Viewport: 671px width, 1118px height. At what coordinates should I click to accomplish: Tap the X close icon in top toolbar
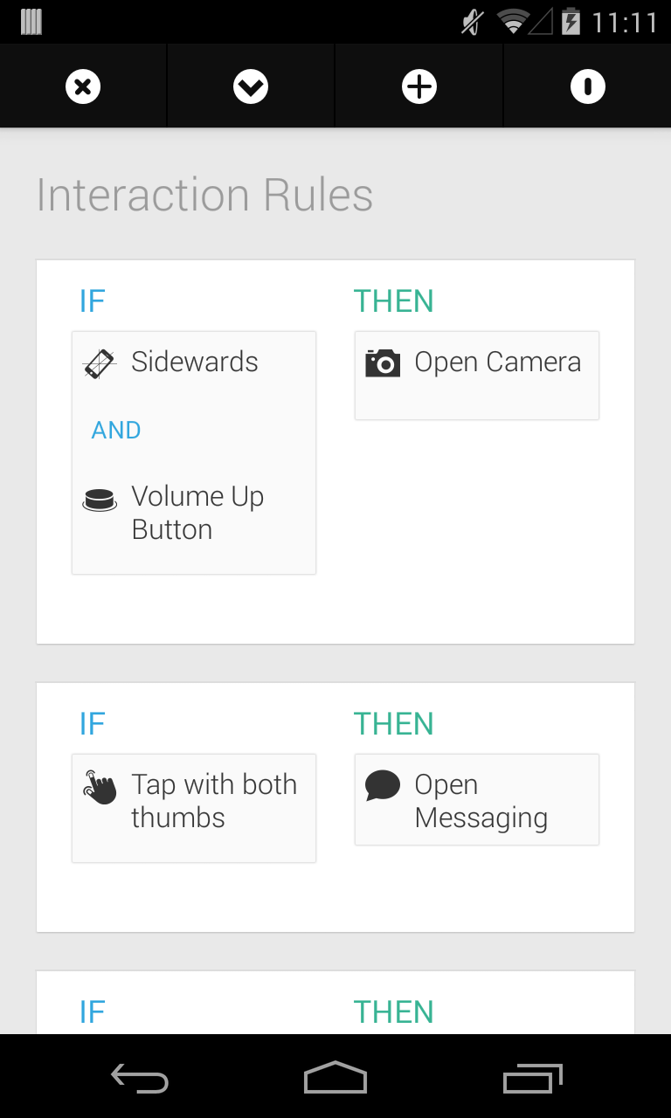(x=83, y=86)
